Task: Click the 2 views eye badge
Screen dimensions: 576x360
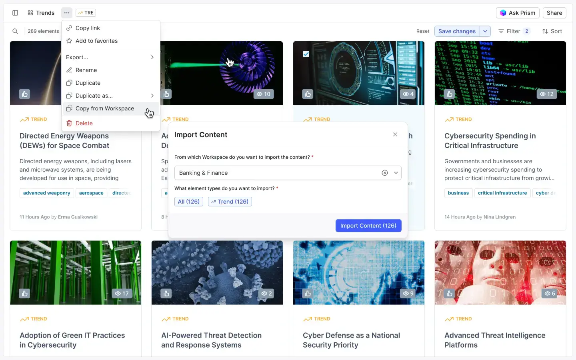Action: click(266, 294)
